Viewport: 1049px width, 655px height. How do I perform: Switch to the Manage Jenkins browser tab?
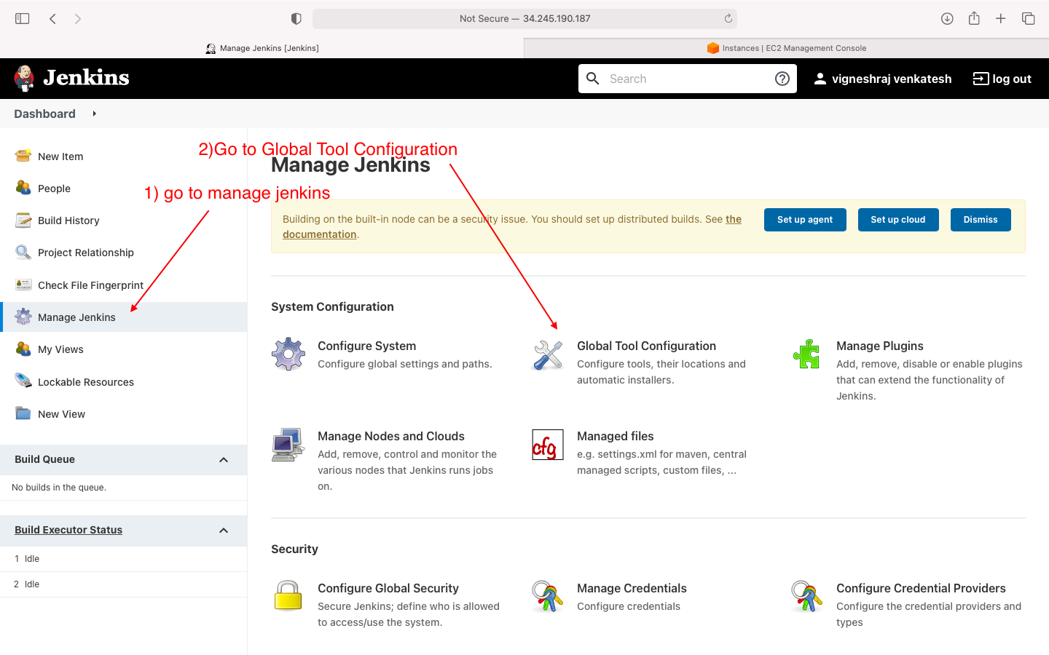point(262,48)
